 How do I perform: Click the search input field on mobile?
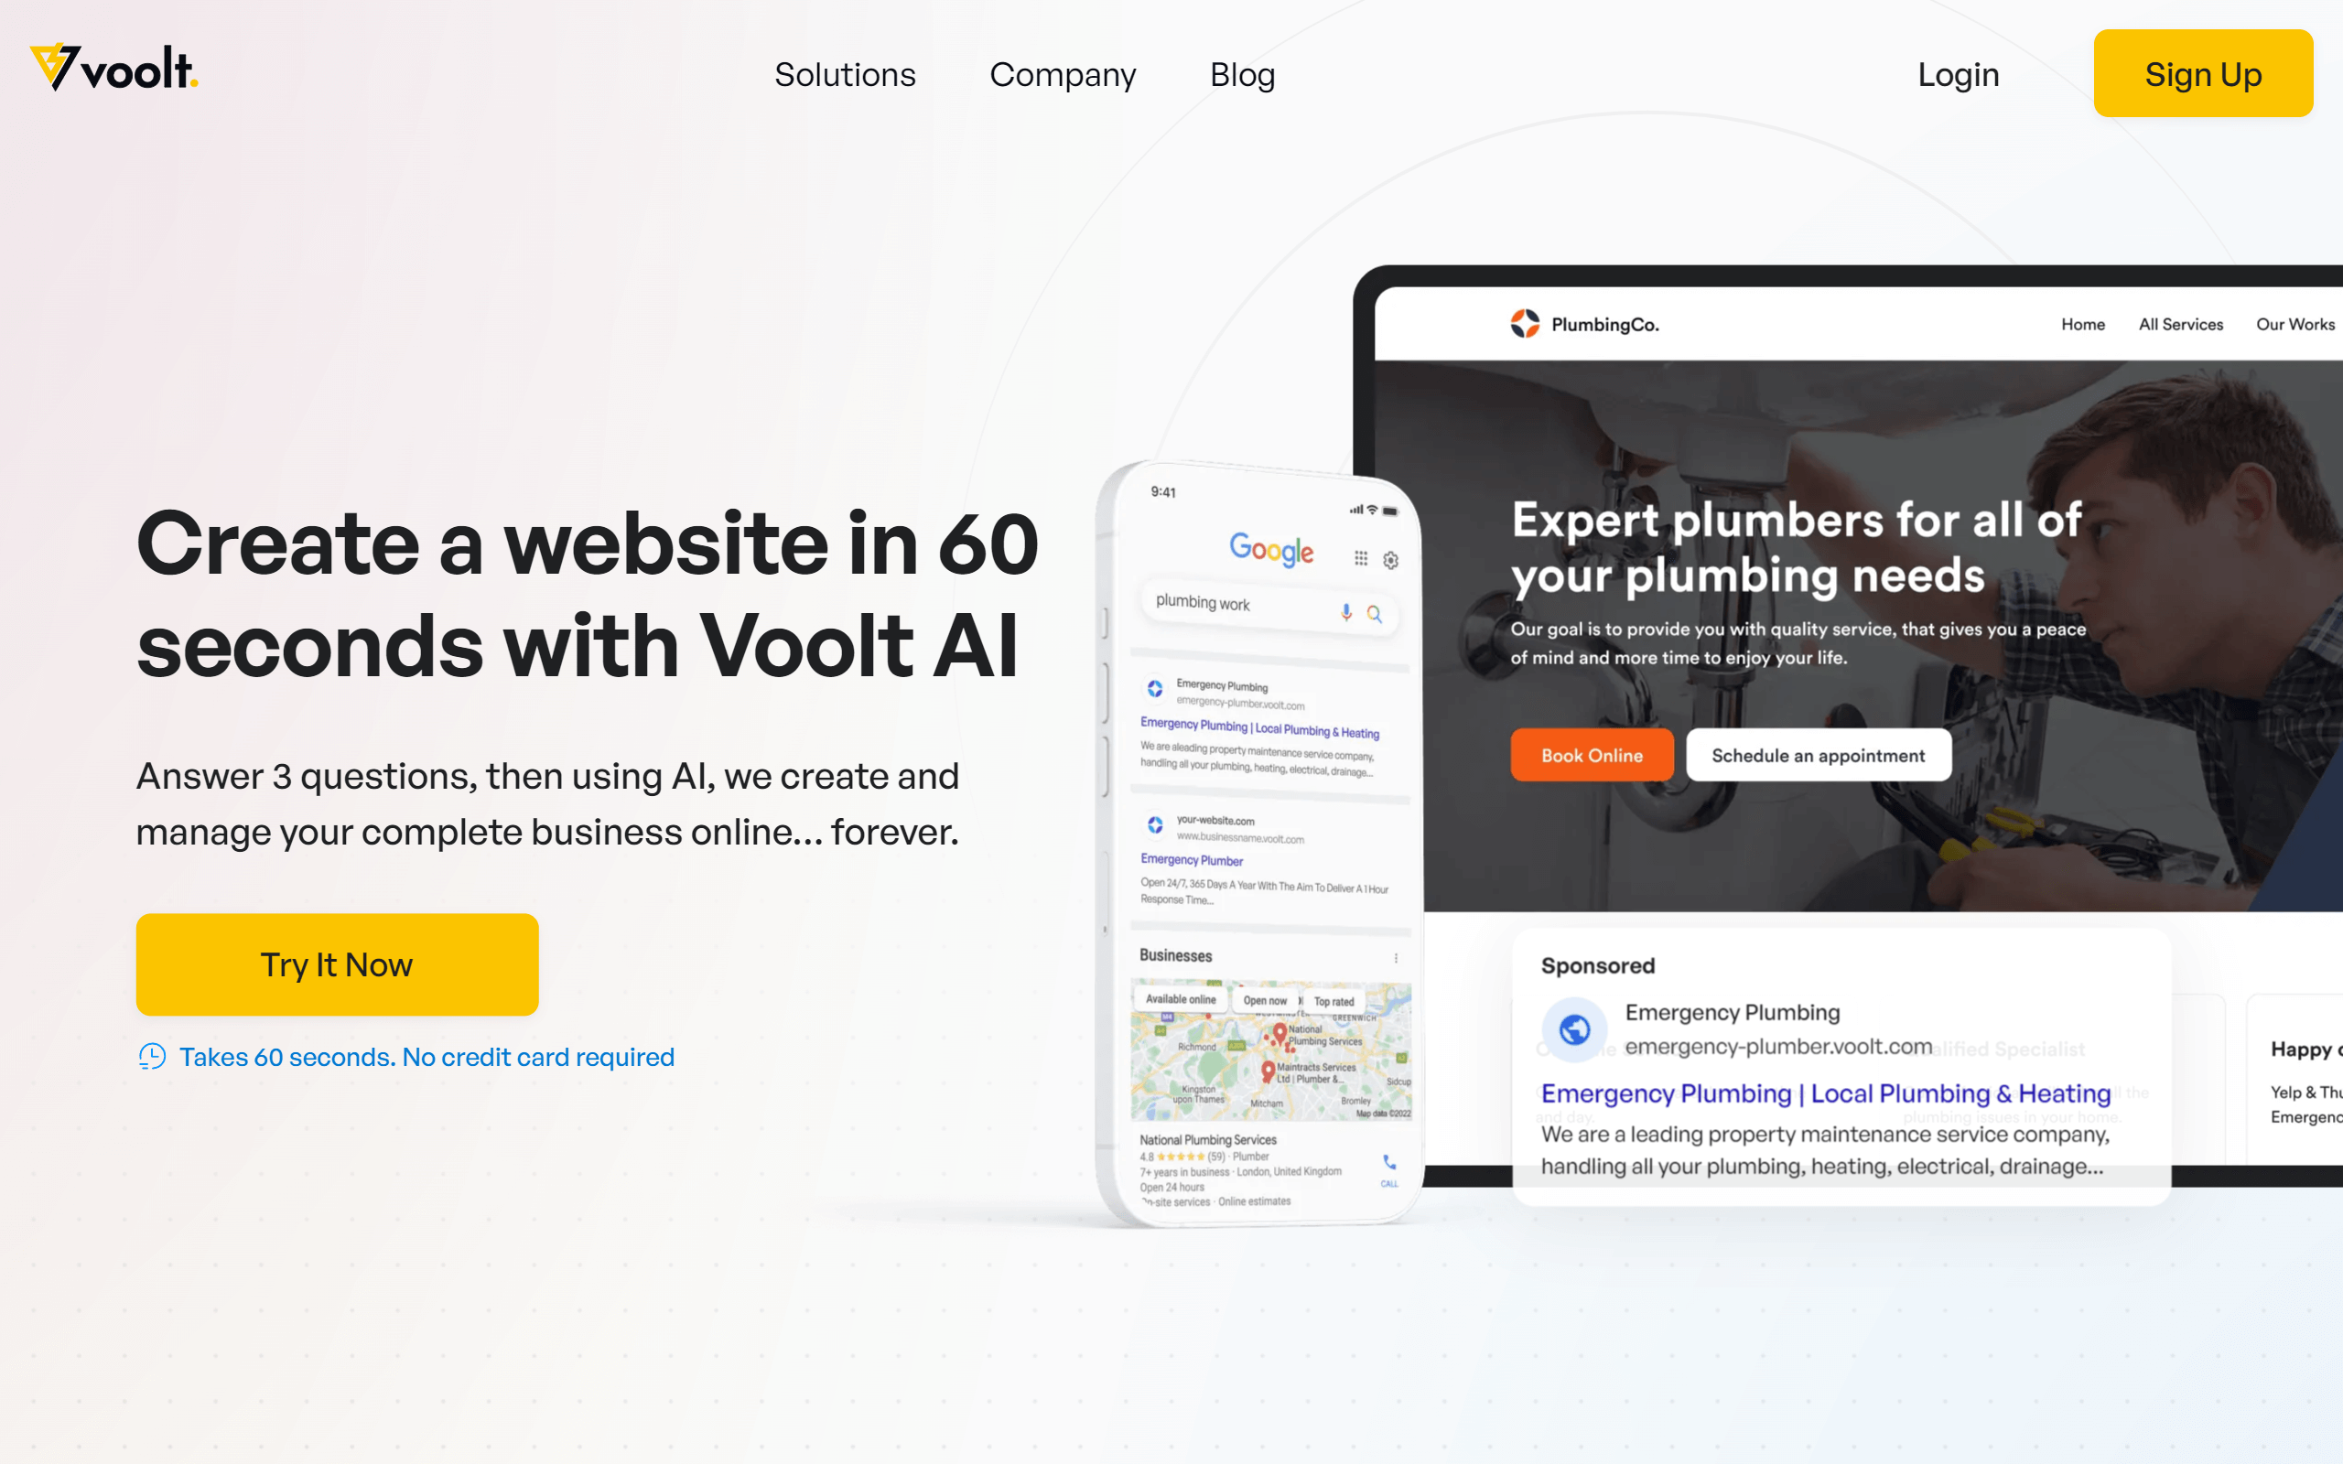tap(1263, 608)
